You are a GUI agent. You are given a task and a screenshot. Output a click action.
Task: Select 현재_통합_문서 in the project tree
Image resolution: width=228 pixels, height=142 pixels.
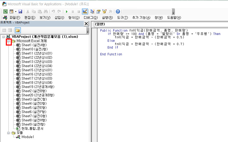32,129
